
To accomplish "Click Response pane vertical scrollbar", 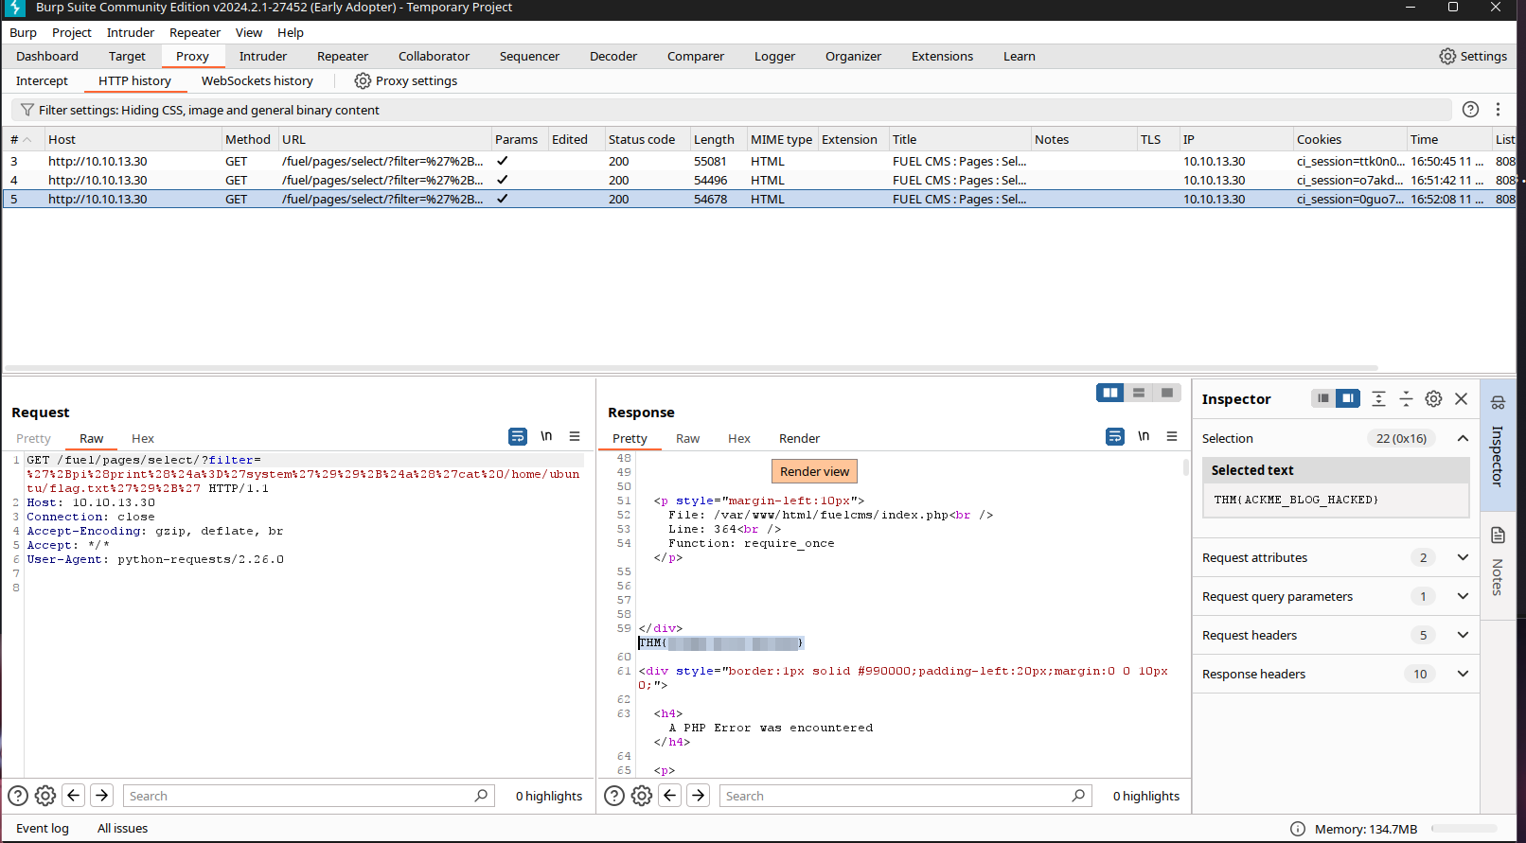I will [1186, 467].
